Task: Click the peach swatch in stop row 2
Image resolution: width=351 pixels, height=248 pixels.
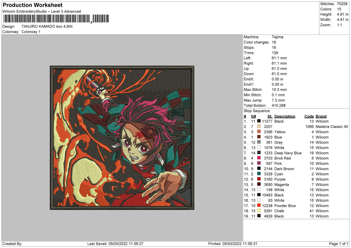Action: [259, 127]
